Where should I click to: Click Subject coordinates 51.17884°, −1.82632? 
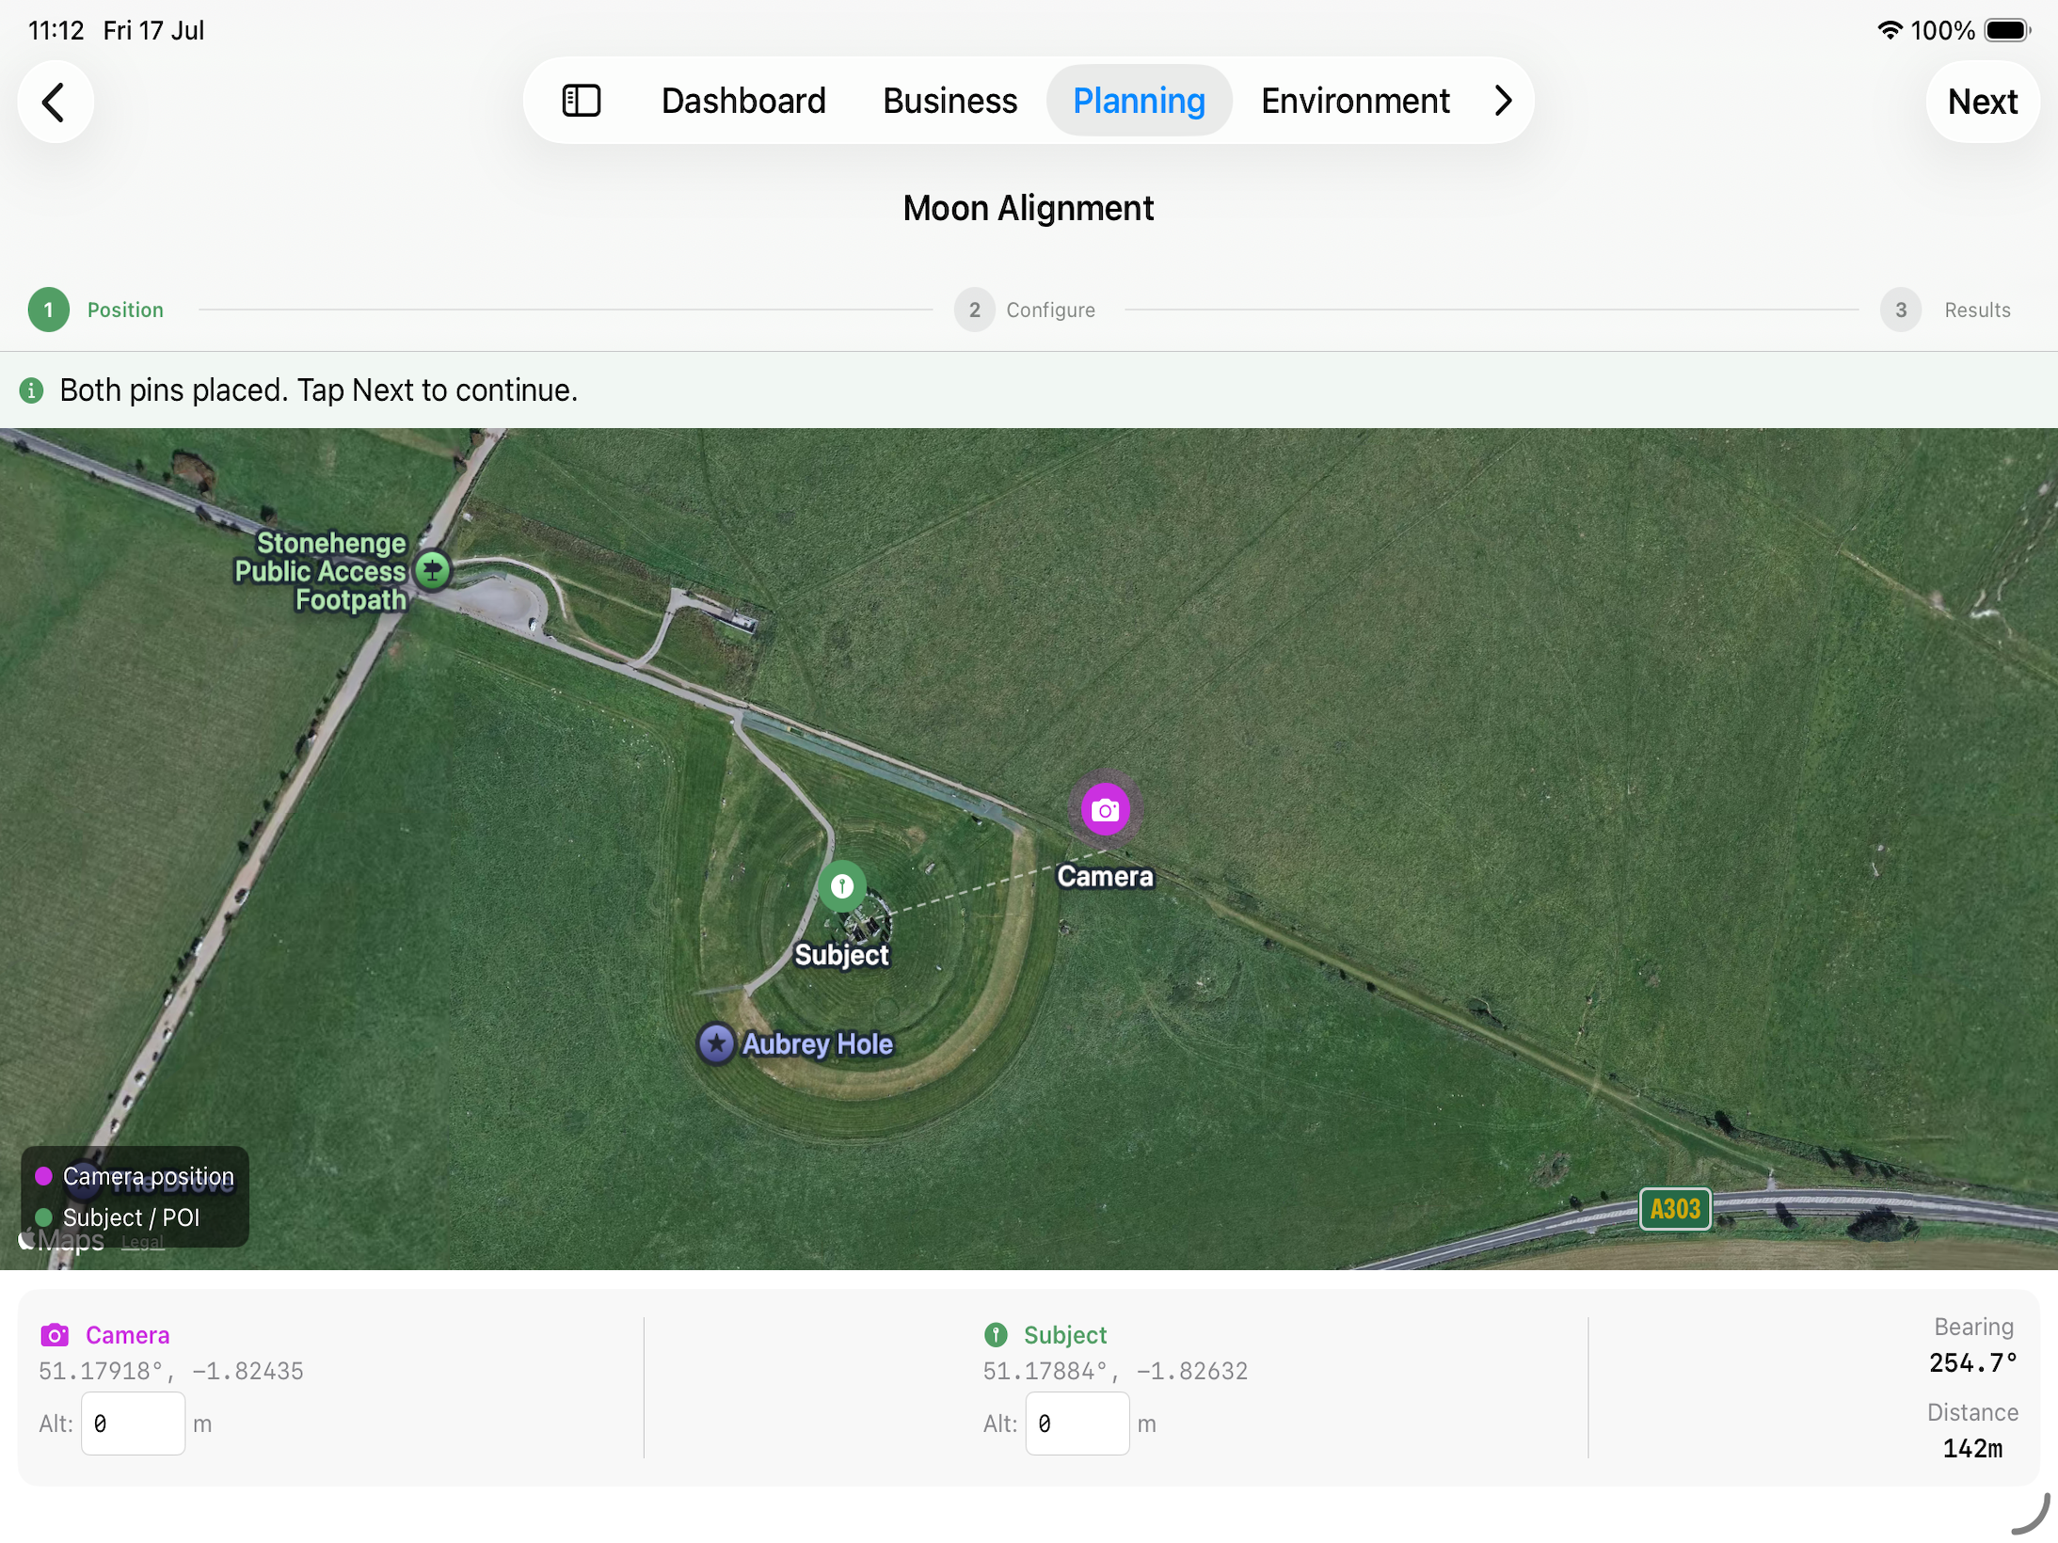[1115, 1371]
